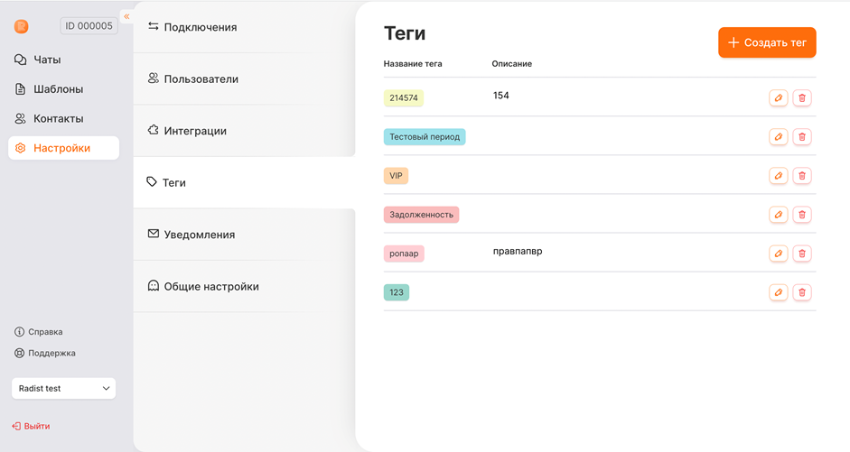This screenshot has width=850, height=452.
Task: Click the ID 000005 badge
Action: click(89, 26)
